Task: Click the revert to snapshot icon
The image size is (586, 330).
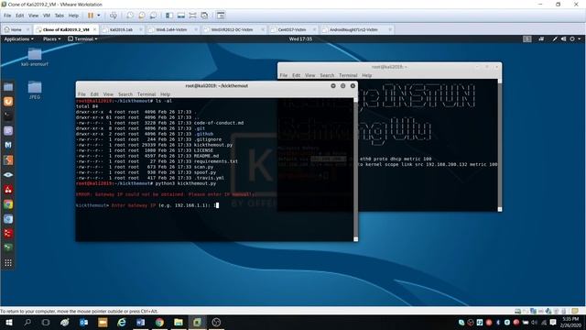Action: pos(142,16)
